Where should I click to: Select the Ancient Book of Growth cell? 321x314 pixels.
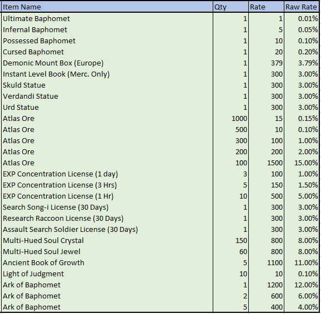(x=107, y=262)
